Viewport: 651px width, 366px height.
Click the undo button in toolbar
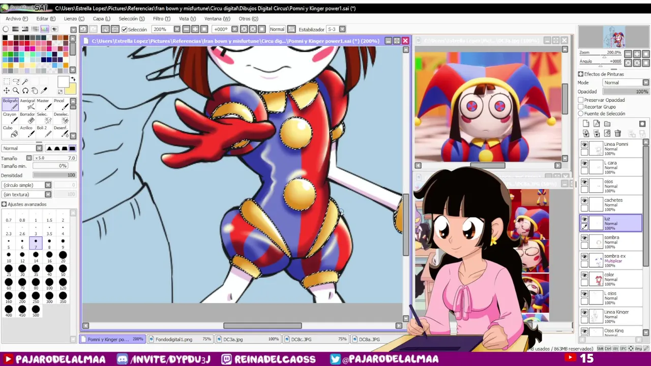pos(83,29)
